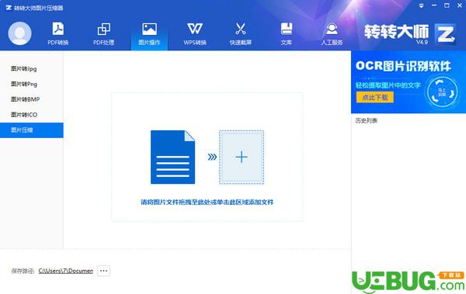Click the plus add-file box

[242, 157]
